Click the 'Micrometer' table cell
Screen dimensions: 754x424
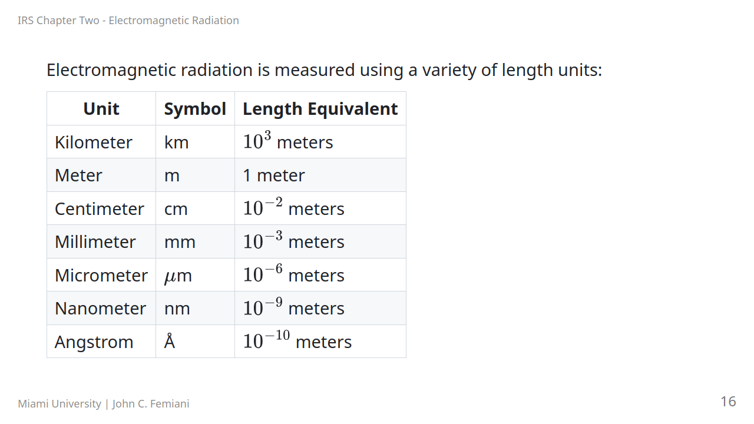tap(101, 276)
